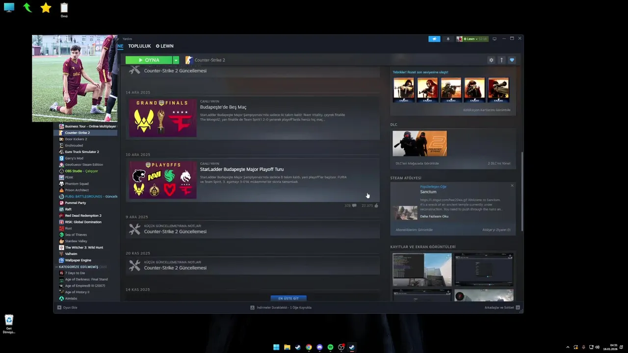
Task: Open the Playoffs news thumbnail
Action: (162, 180)
